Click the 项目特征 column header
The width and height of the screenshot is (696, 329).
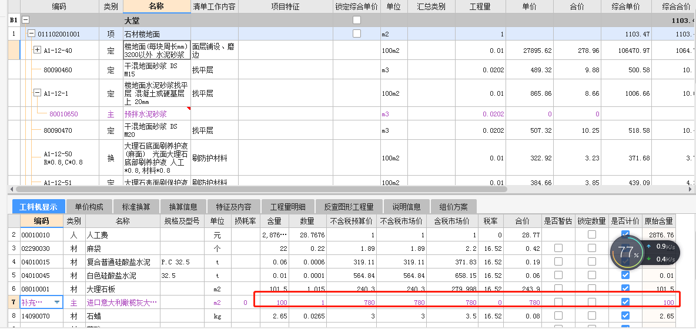coord(286,6)
